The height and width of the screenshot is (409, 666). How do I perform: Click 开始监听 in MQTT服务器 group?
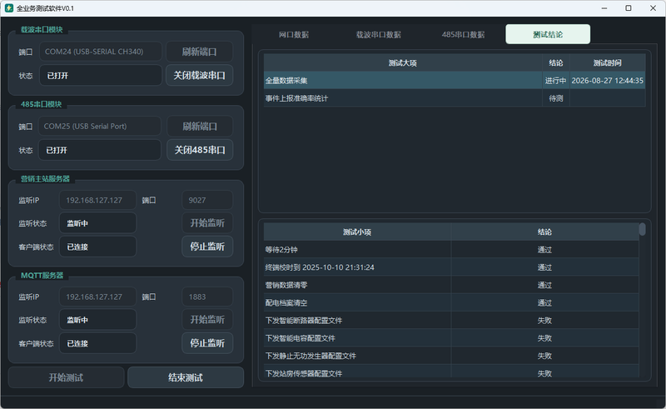207,319
